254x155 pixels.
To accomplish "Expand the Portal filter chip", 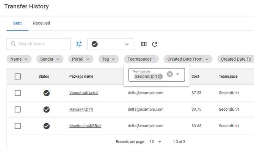I will 81,59.
